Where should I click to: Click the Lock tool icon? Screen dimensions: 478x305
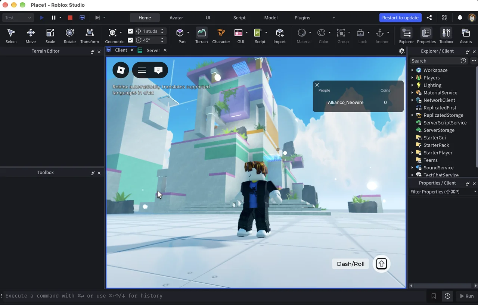pos(360,33)
